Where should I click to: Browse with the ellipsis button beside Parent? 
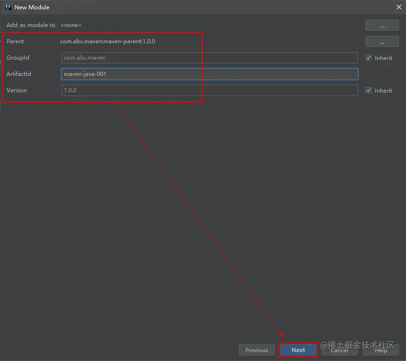click(x=382, y=41)
